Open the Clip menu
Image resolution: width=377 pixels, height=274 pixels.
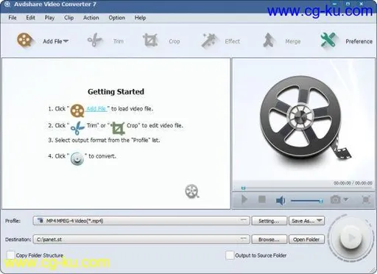coord(68,18)
